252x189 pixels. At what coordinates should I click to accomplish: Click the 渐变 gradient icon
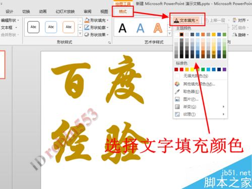[x=177, y=107]
